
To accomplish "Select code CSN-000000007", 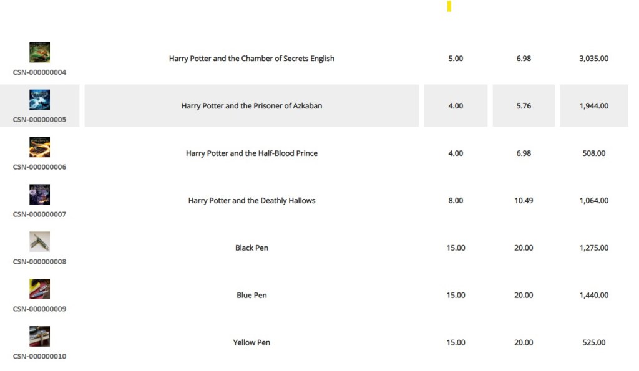I will tap(39, 214).
